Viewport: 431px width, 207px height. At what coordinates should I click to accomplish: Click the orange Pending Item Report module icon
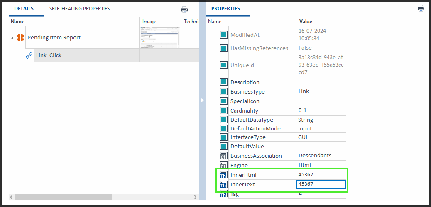[x=20, y=38]
